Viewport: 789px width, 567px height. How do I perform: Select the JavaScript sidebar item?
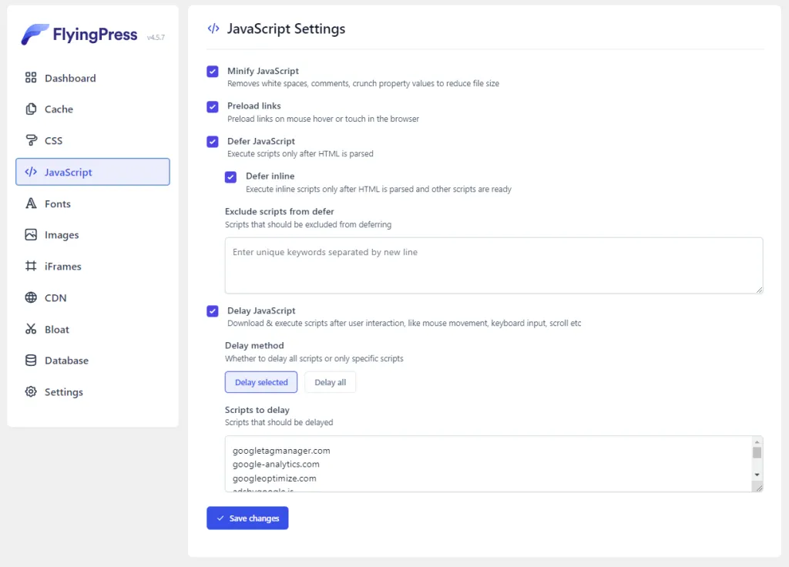[92, 172]
